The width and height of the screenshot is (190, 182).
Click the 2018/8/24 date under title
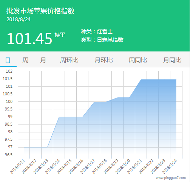19,19
